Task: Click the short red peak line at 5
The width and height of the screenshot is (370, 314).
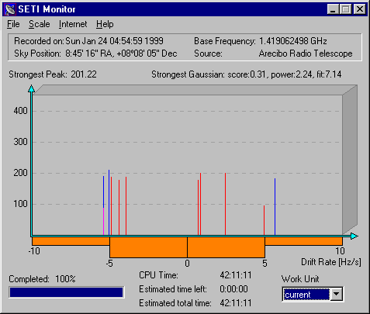Action: [x=264, y=220]
